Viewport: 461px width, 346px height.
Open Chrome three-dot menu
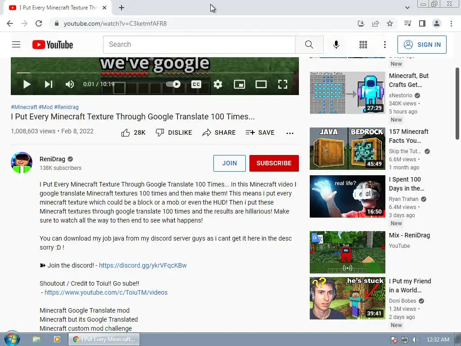(x=451, y=23)
